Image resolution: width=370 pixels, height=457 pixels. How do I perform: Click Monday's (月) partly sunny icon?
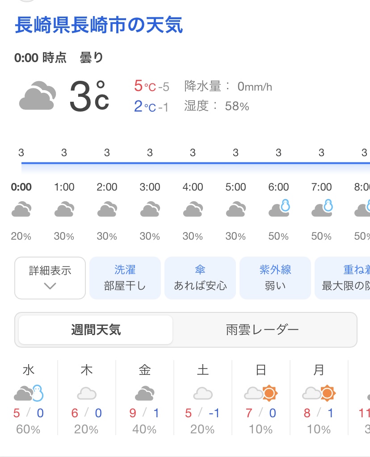[319, 393]
